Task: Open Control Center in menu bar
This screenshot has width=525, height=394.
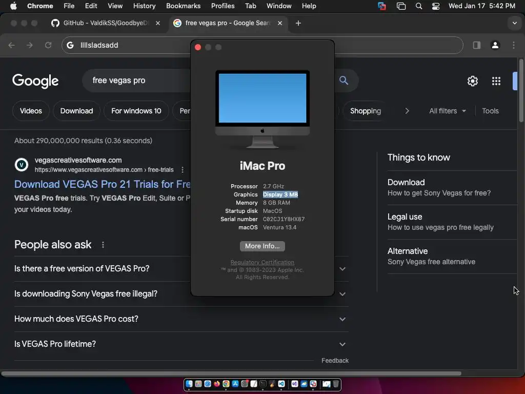Action: pos(436,6)
